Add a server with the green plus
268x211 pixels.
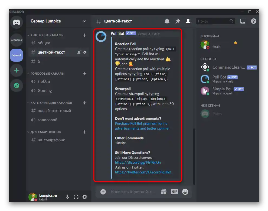point(17,70)
